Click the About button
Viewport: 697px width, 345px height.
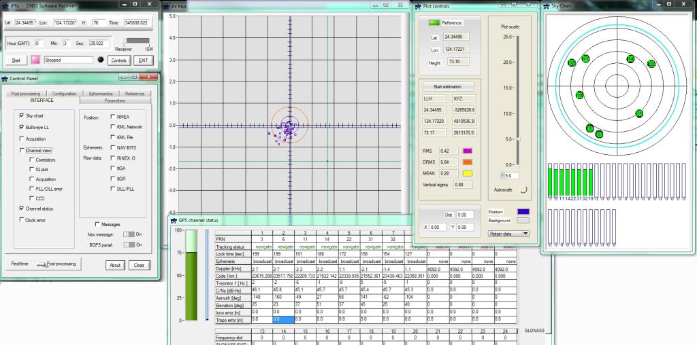point(115,265)
